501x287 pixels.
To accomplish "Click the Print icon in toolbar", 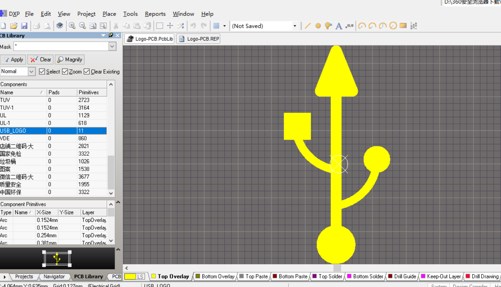I will click(x=37, y=26).
